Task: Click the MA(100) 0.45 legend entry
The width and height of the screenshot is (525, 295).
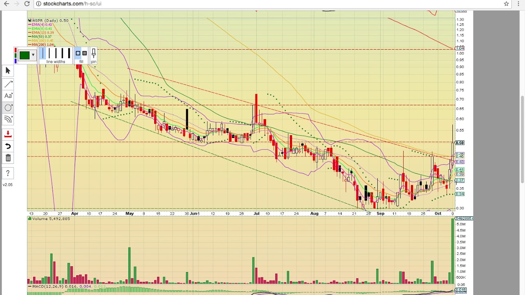Action: click(41, 41)
